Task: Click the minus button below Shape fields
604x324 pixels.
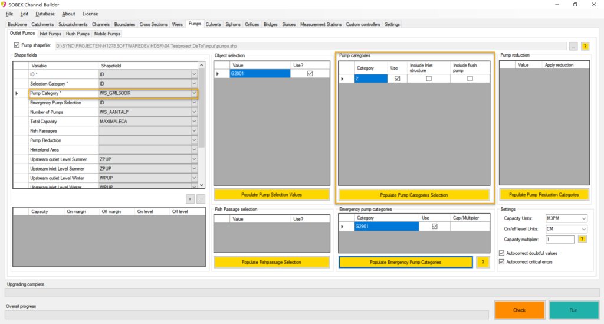Action: pos(201,199)
